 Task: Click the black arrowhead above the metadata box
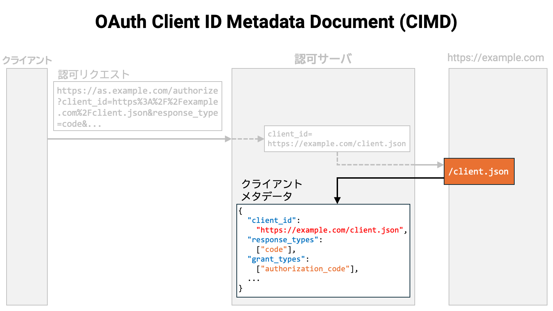tap(337, 200)
